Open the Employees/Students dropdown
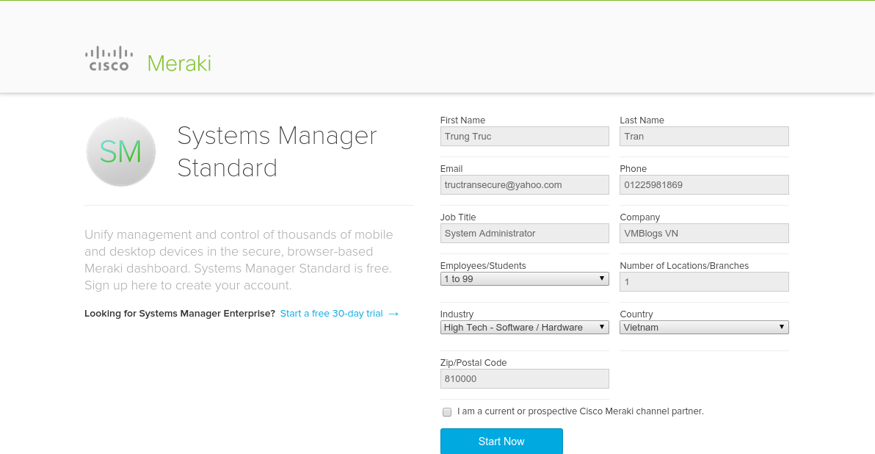Viewport: 875px width, 454px height. [524, 279]
